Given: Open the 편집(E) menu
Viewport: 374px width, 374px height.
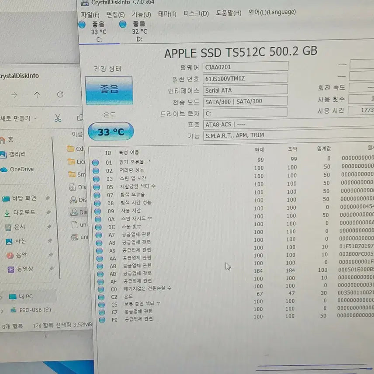Looking at the screenshot, I should pos(115,14).
